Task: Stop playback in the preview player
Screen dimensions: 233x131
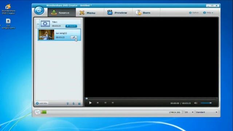Action: 98,103
